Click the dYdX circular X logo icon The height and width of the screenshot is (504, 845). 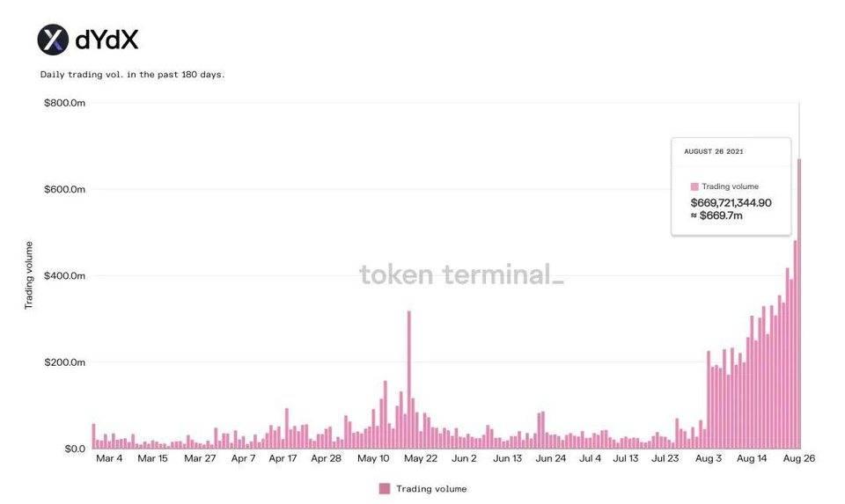point(53,40)
